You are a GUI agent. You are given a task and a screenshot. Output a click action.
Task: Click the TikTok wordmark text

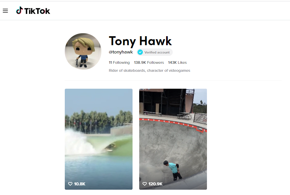click(x=37, y=11)
